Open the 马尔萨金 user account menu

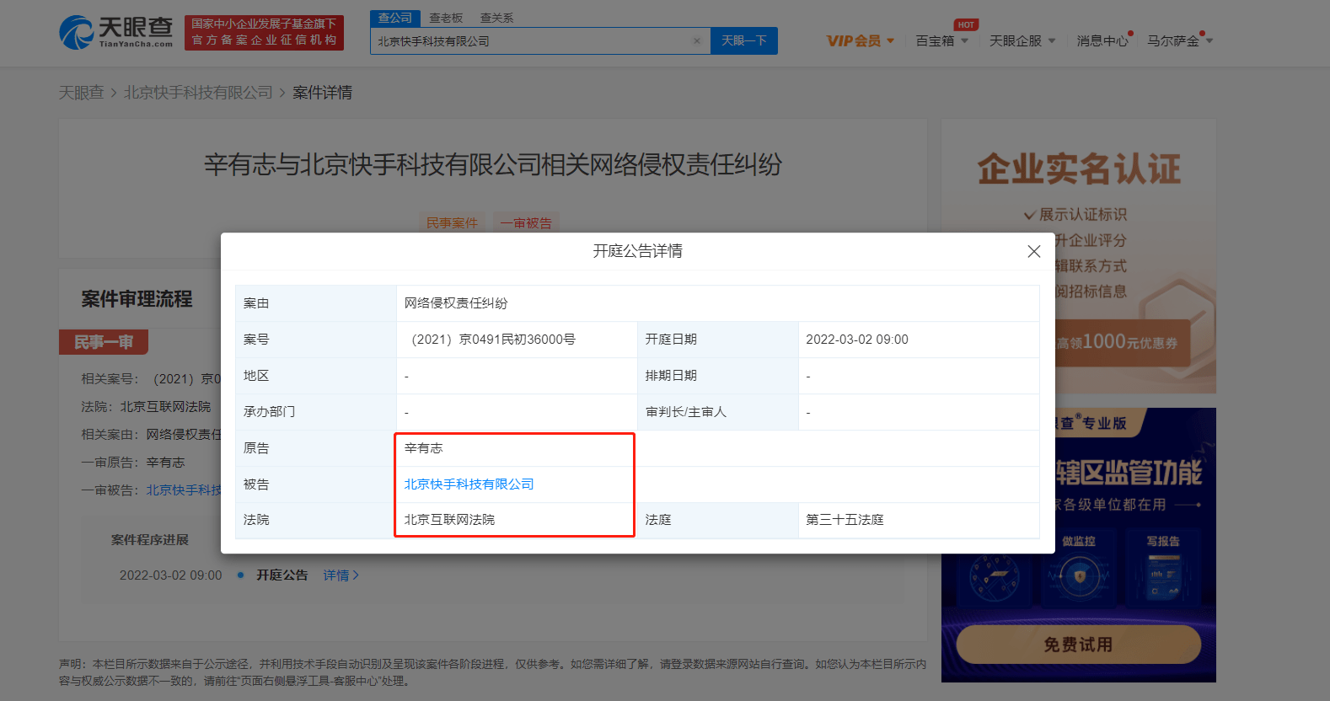(1179, 40)
